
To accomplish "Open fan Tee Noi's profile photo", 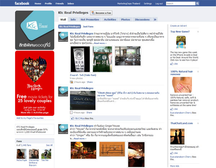I will click(46, 154).
